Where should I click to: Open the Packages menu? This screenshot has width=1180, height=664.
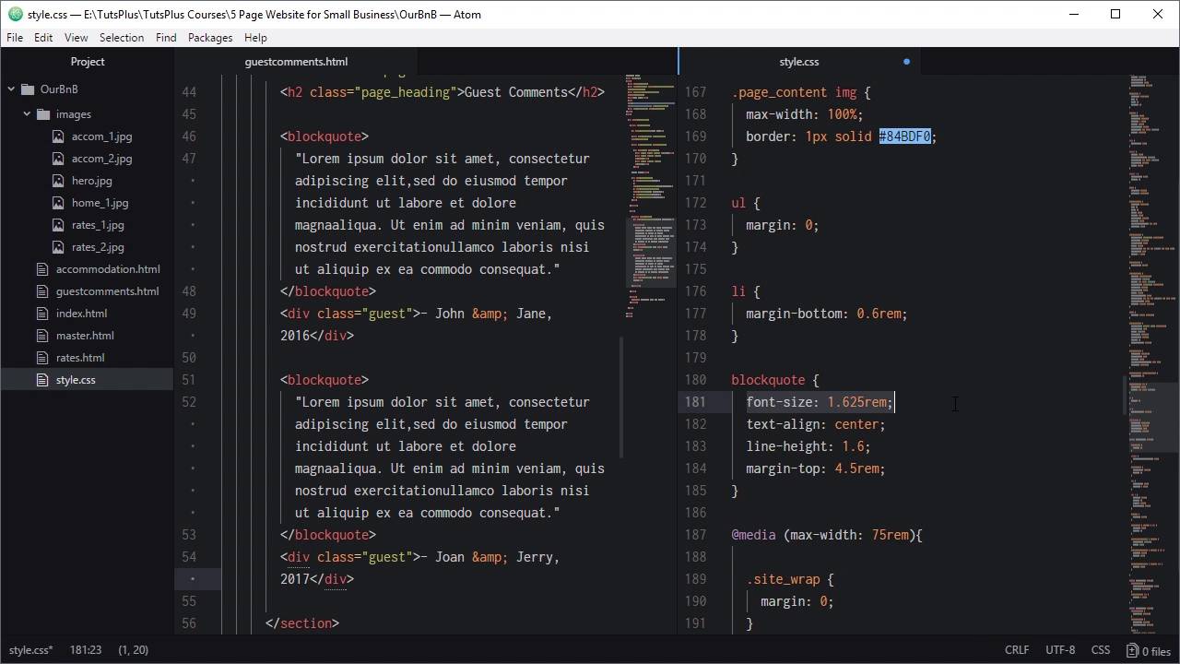[x=209, y=38]
